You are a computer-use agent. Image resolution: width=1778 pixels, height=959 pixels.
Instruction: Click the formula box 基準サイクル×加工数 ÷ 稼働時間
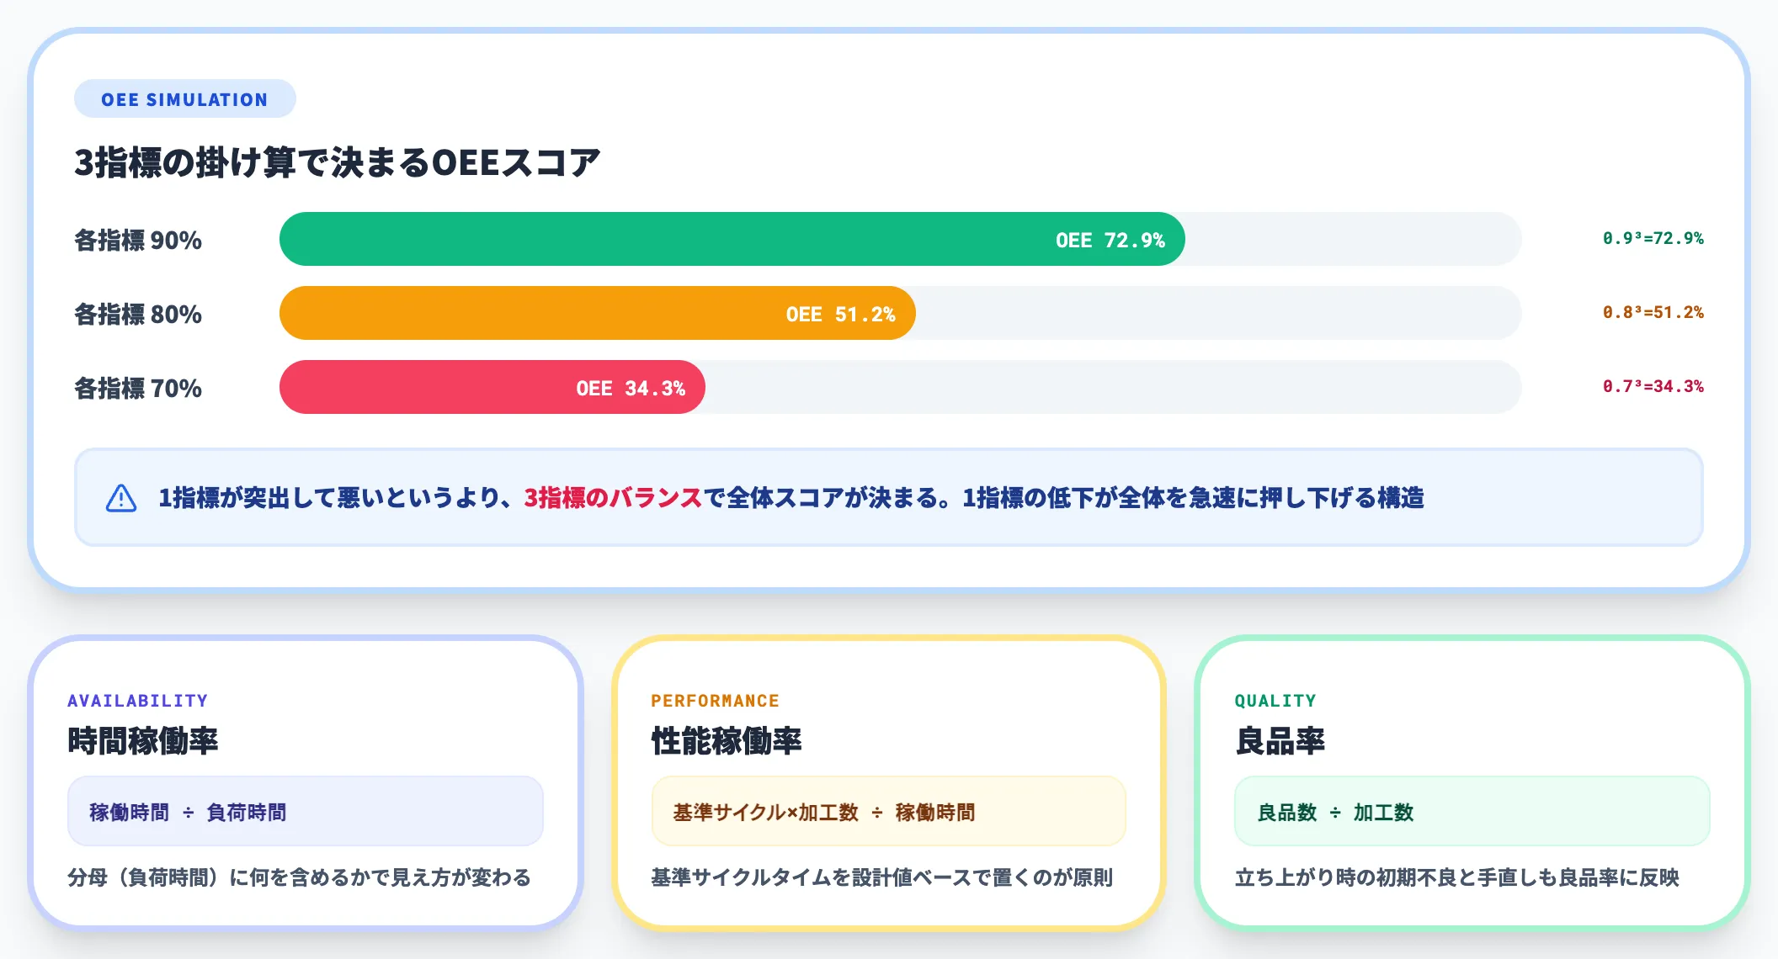pyautogui.click(x=889, y=812)
